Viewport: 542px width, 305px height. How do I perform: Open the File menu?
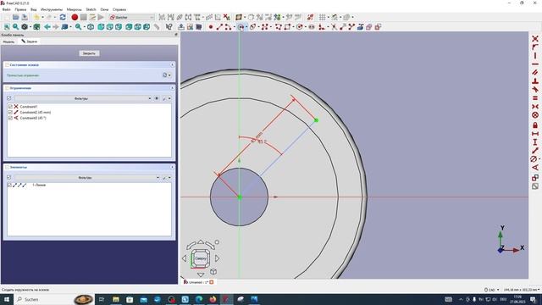coord(6,9)
